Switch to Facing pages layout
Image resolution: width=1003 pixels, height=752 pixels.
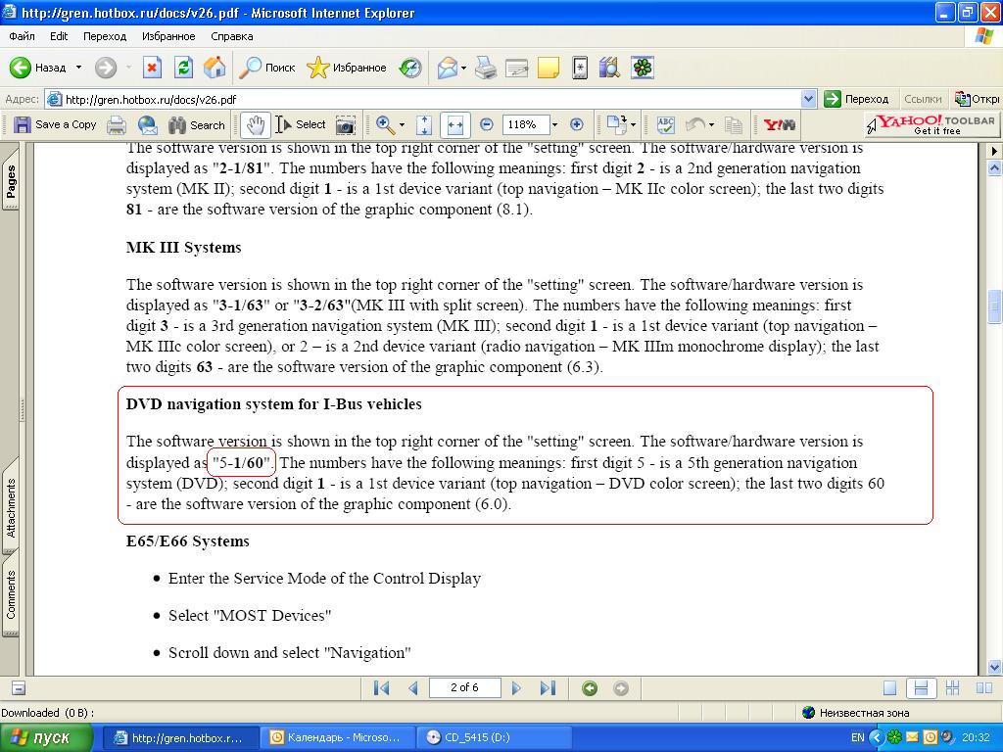(x=983, y=688)
